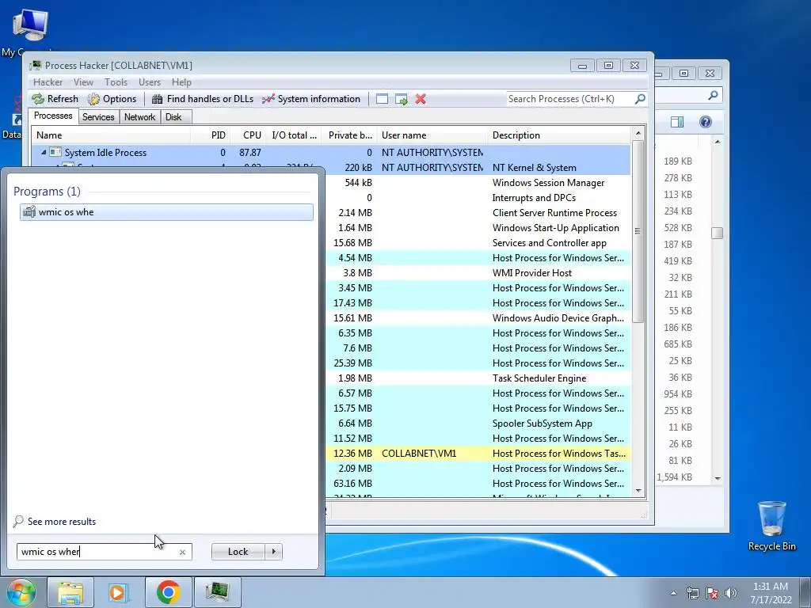This screenshot has height=608, width=811.
Task: Open the Help menu
Action: coord(181,82)
